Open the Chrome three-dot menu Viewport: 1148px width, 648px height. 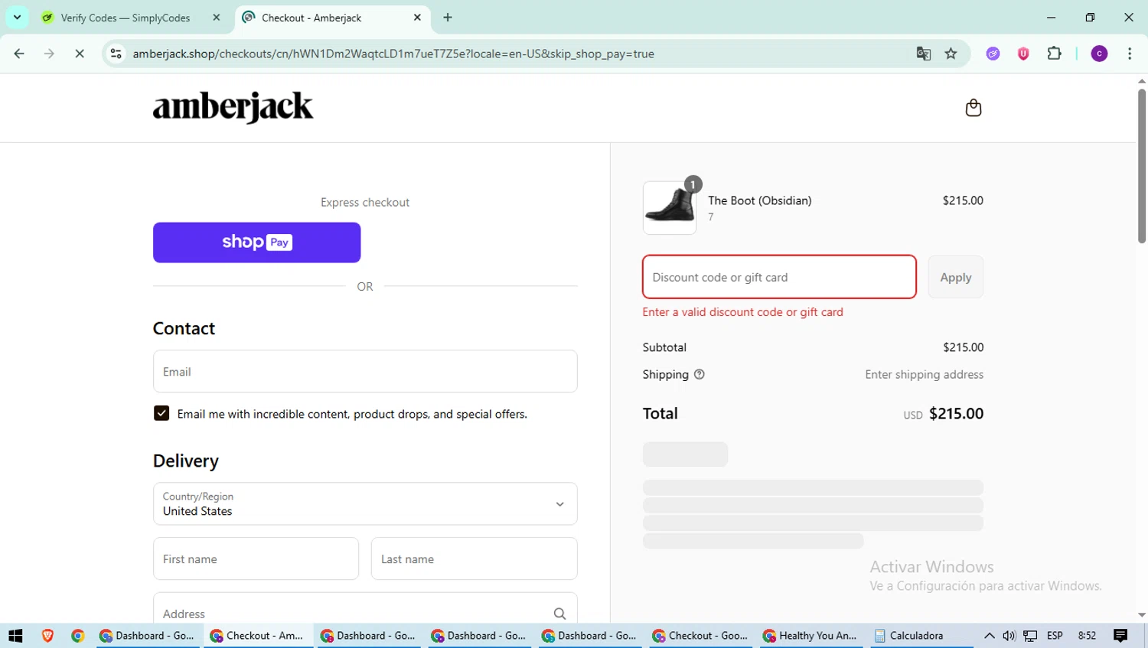click(1130, 54)
